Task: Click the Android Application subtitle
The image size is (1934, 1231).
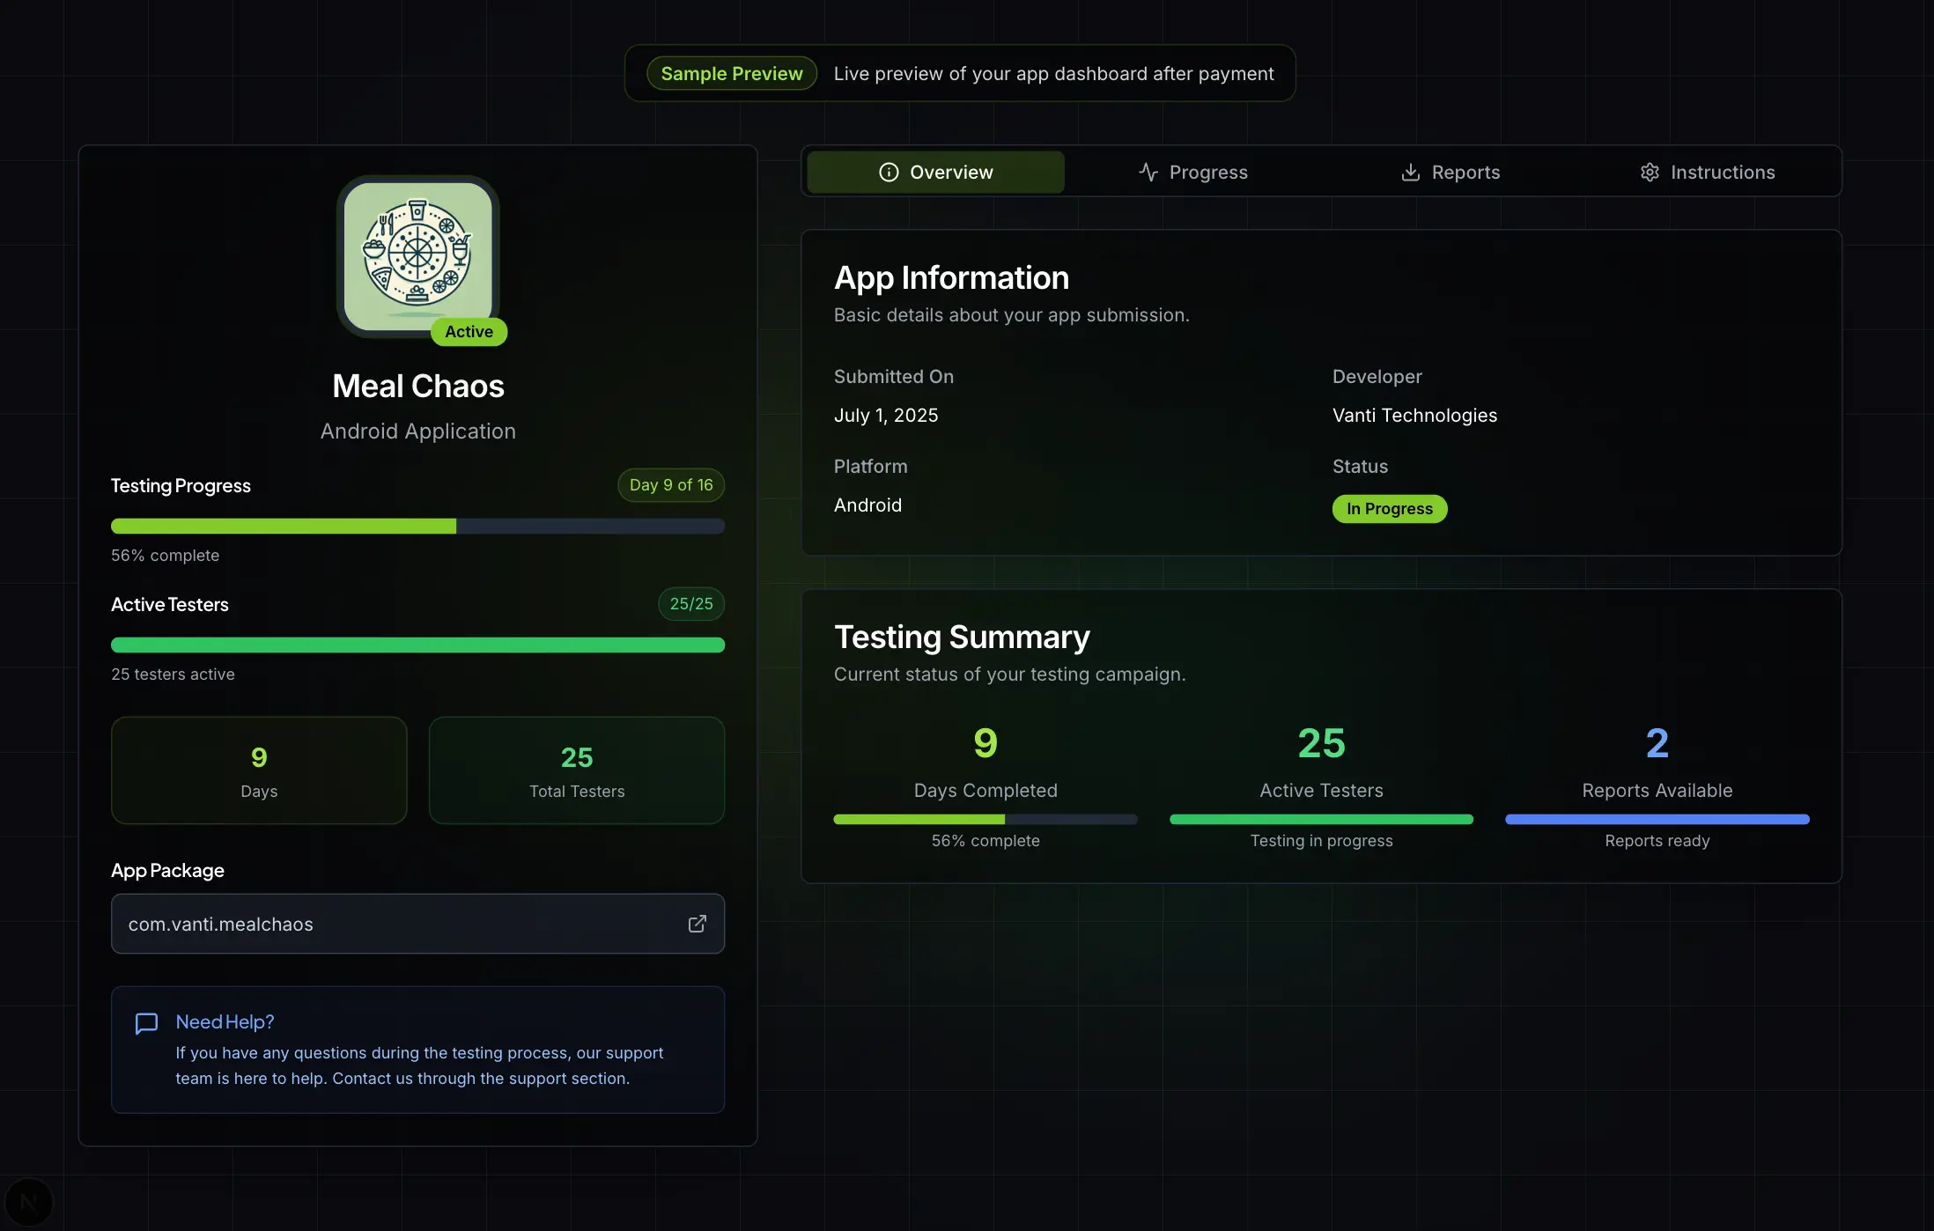Action: [x=417, y=431]
